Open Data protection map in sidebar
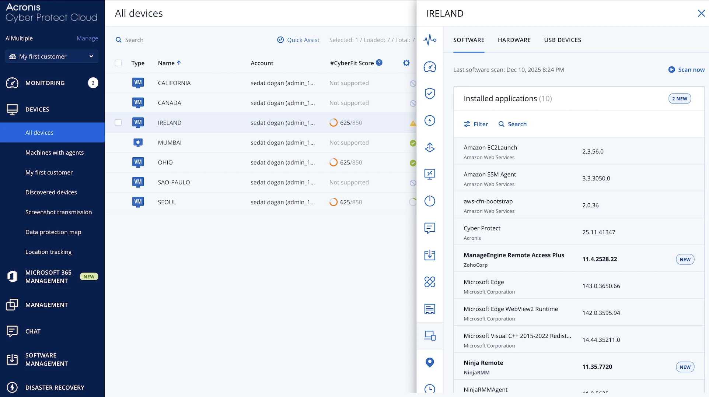This screenshot has height=397, width=709. click(x=53, y=232)
